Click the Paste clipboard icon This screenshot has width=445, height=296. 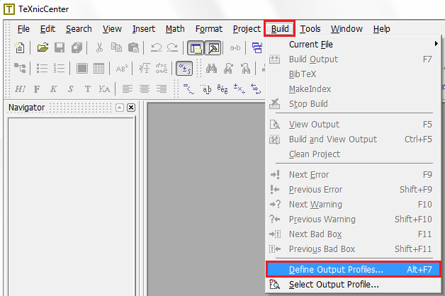pyautogui.click(x=133, y=47)
